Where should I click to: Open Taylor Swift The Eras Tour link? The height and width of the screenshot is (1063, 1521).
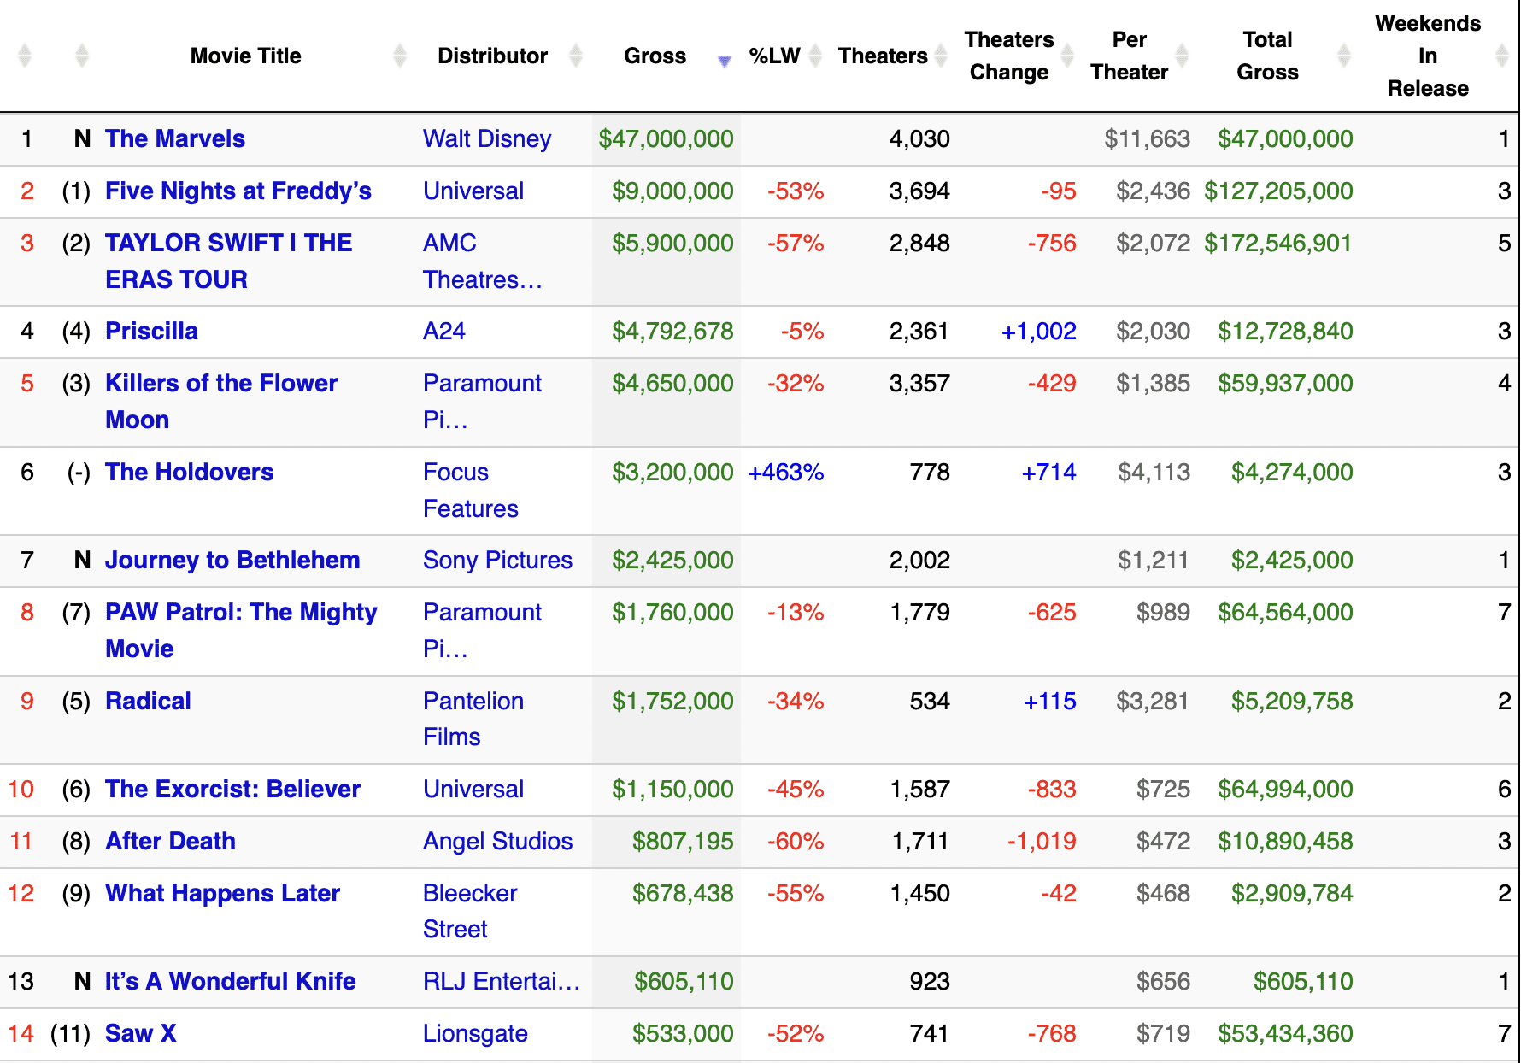[x=228, y=261]
